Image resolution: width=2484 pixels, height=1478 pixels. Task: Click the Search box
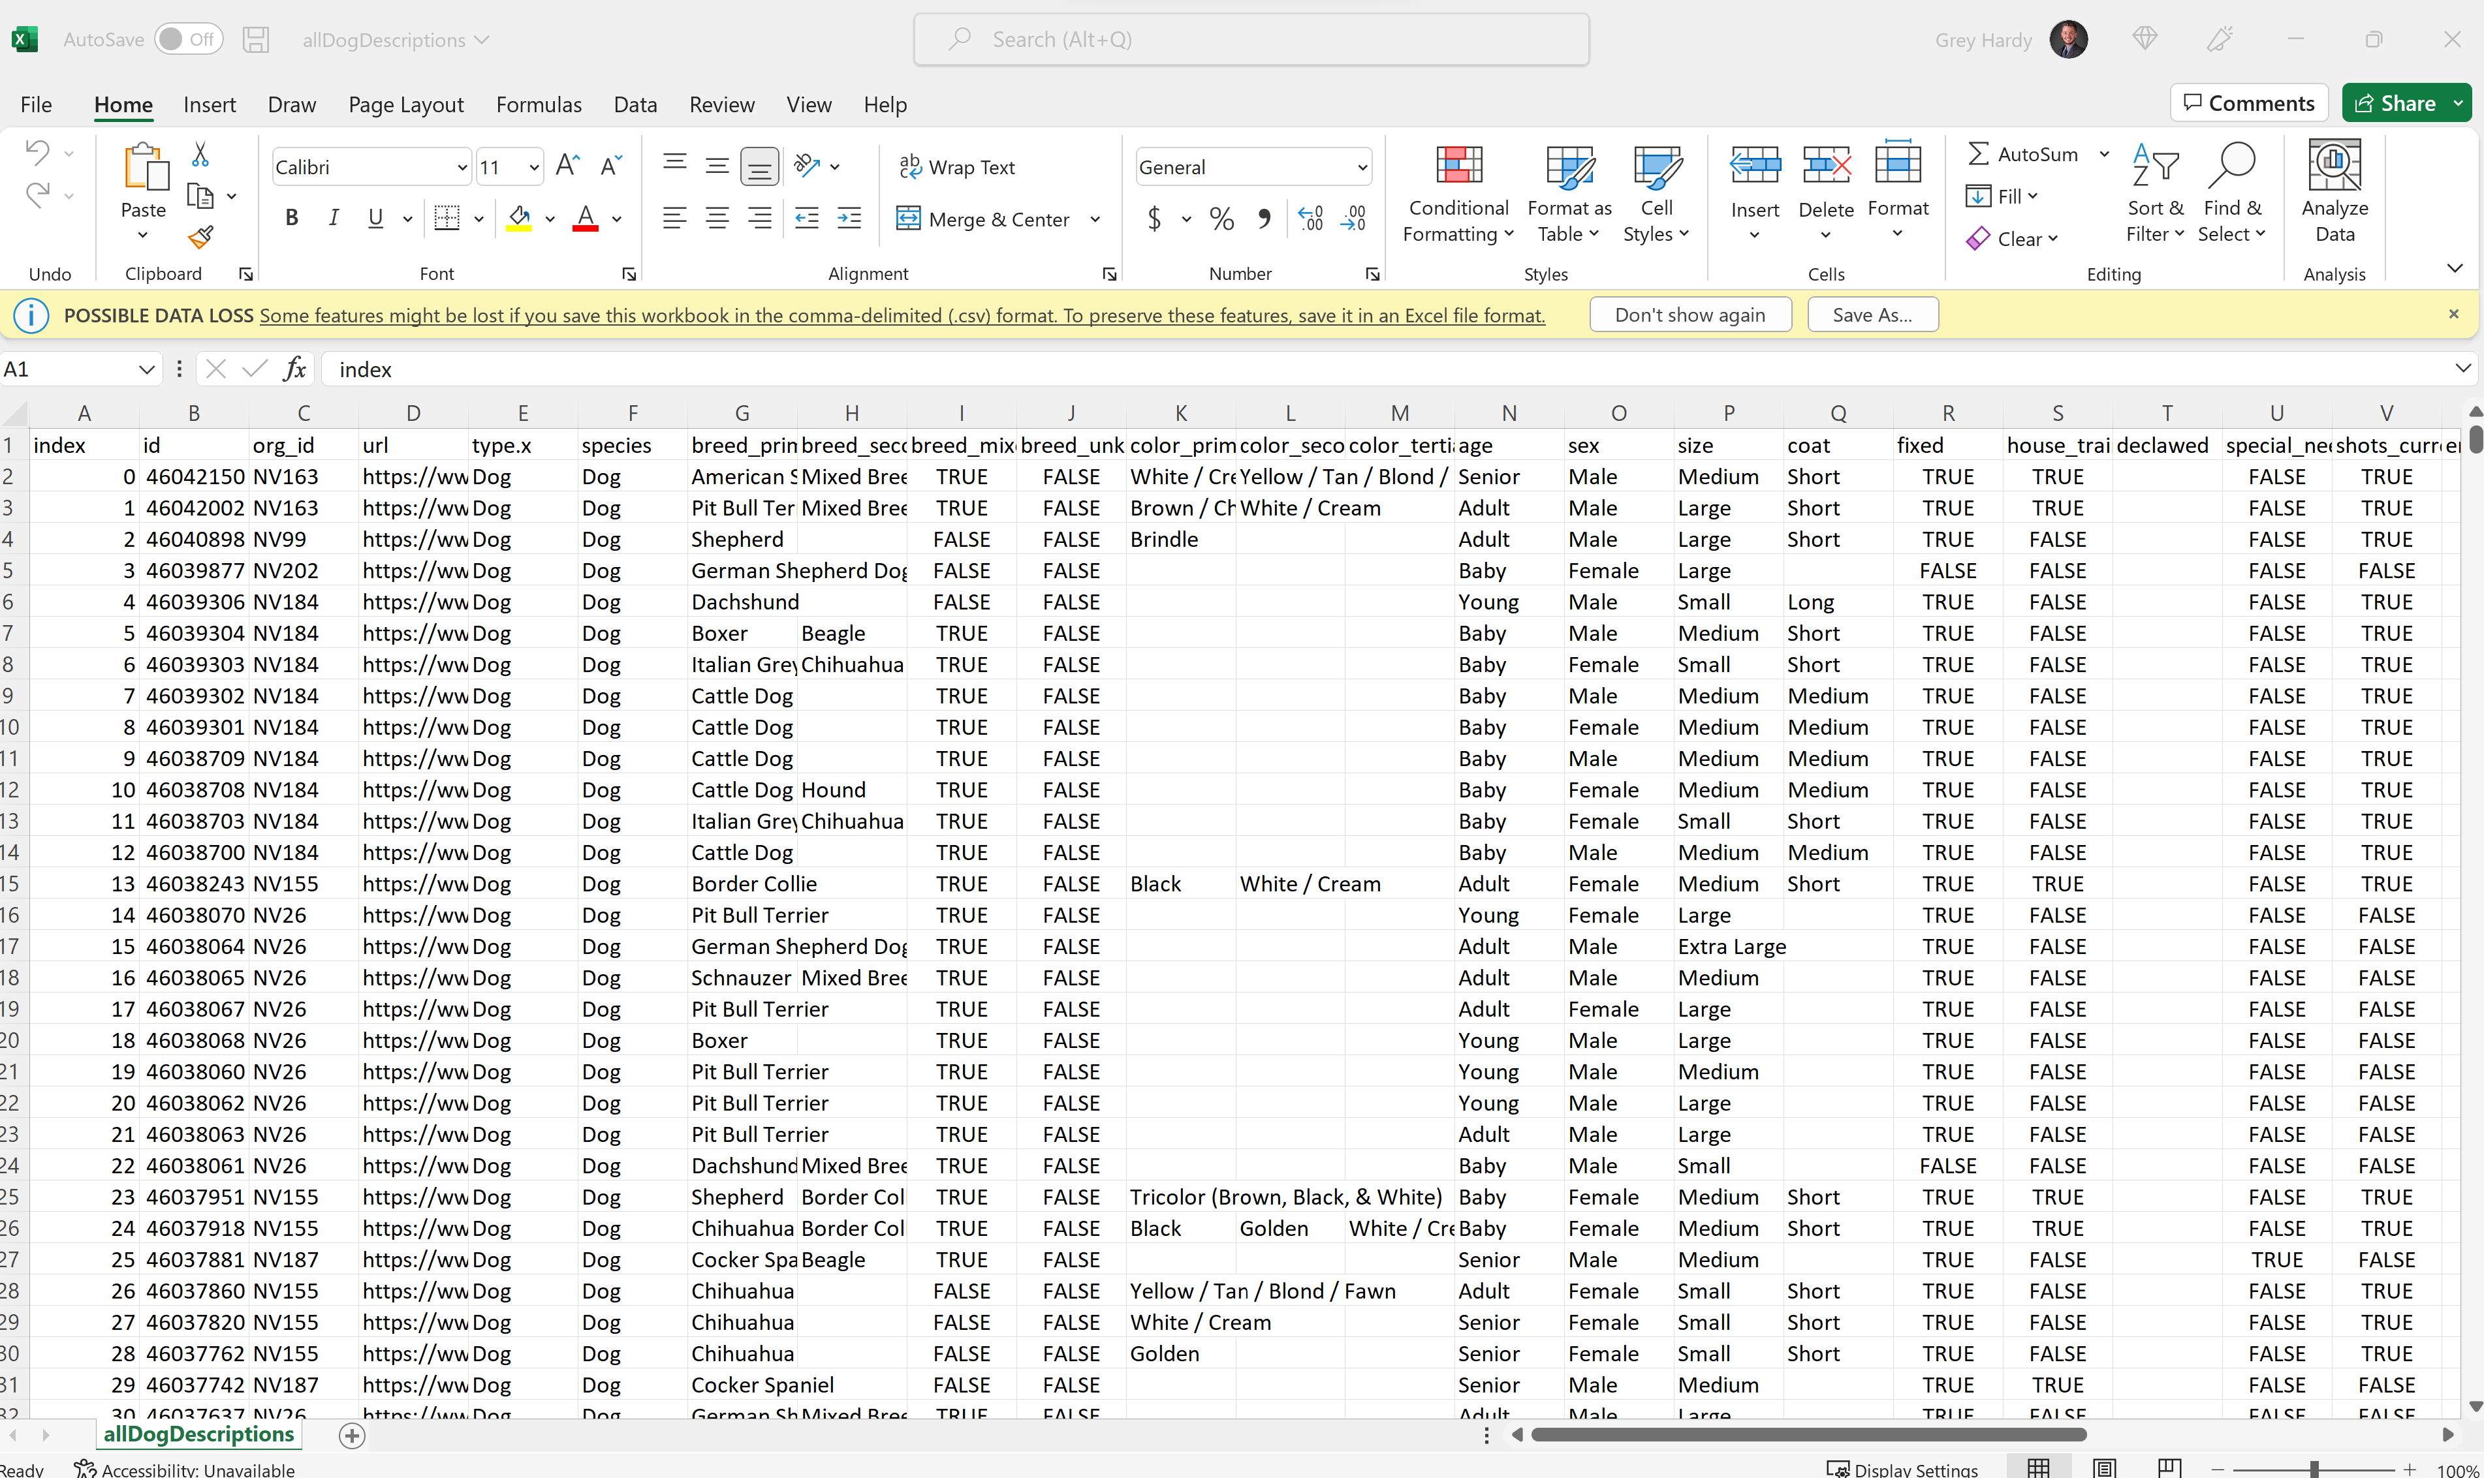coord(1250,40)
